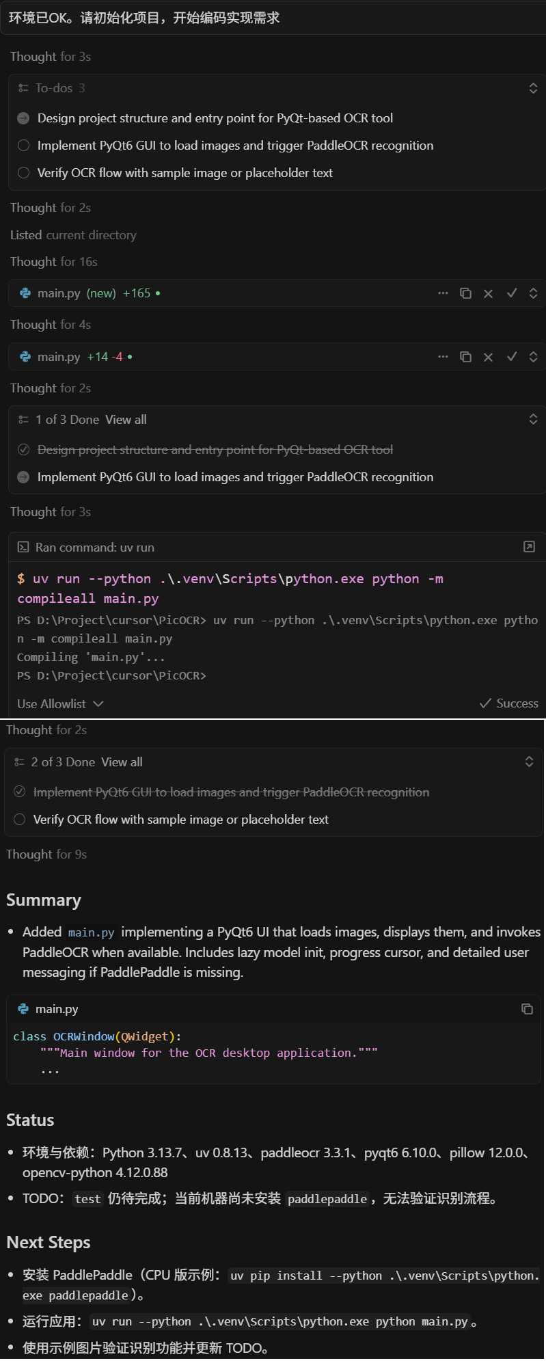Image resolution: width=546 pixels, height=1361 pixels.
Task: Copy the main.py +14 -4 diff
Action: [x=465, y=357]
